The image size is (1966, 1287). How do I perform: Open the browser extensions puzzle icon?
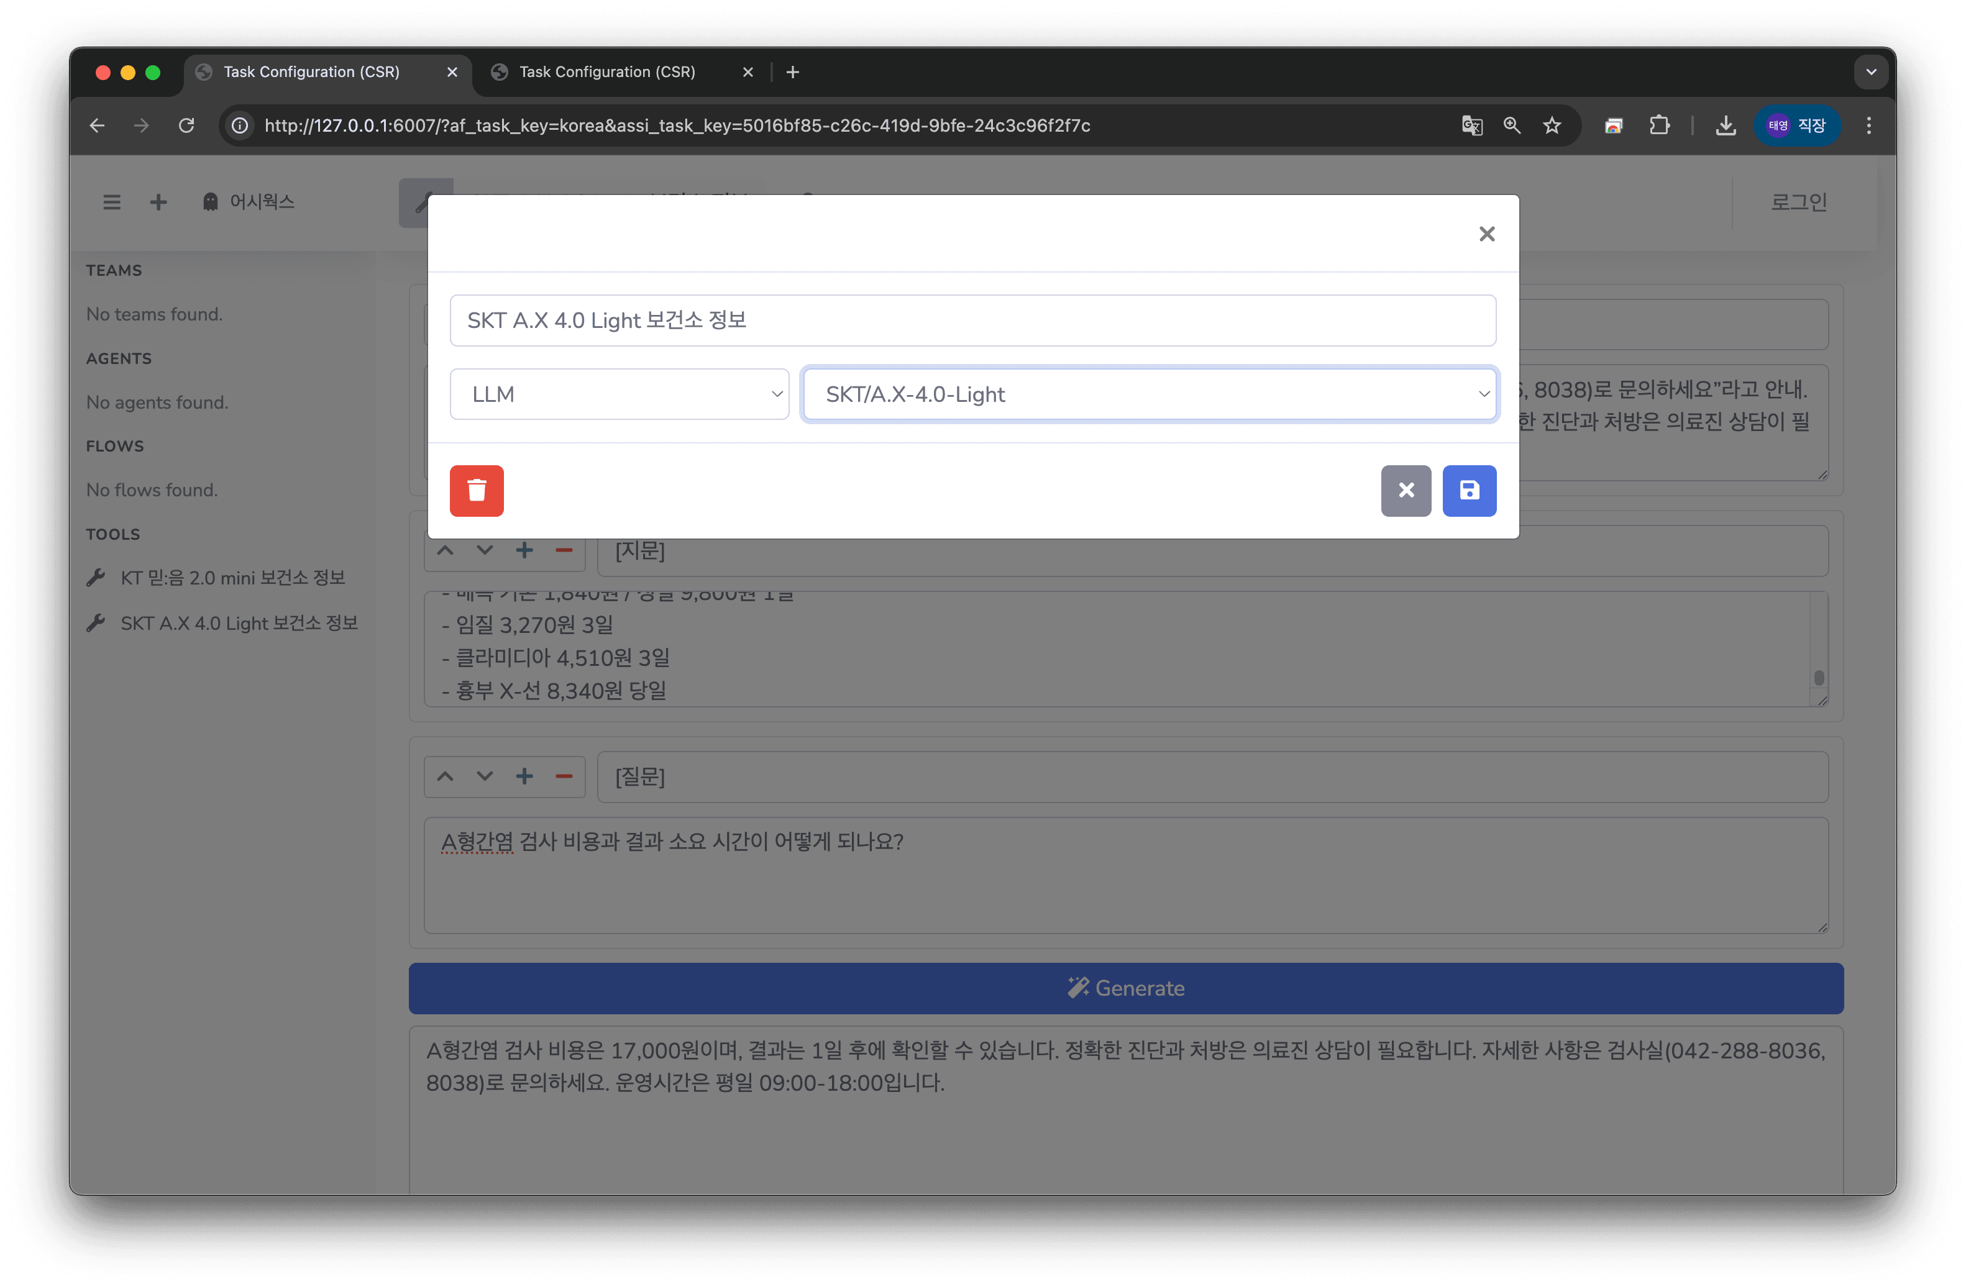[1660, 125]
